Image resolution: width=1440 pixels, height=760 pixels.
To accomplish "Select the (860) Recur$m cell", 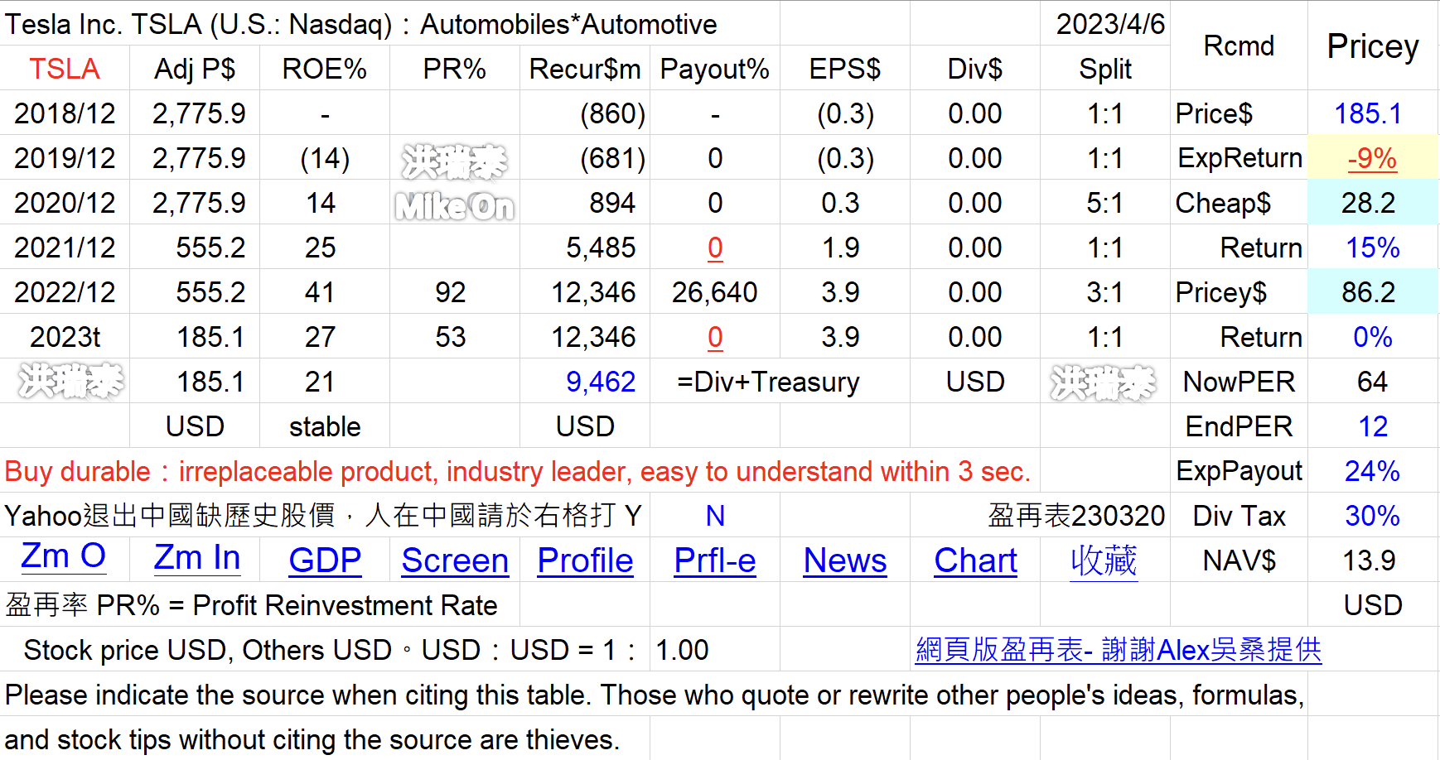I will click(x=585, y=113).
